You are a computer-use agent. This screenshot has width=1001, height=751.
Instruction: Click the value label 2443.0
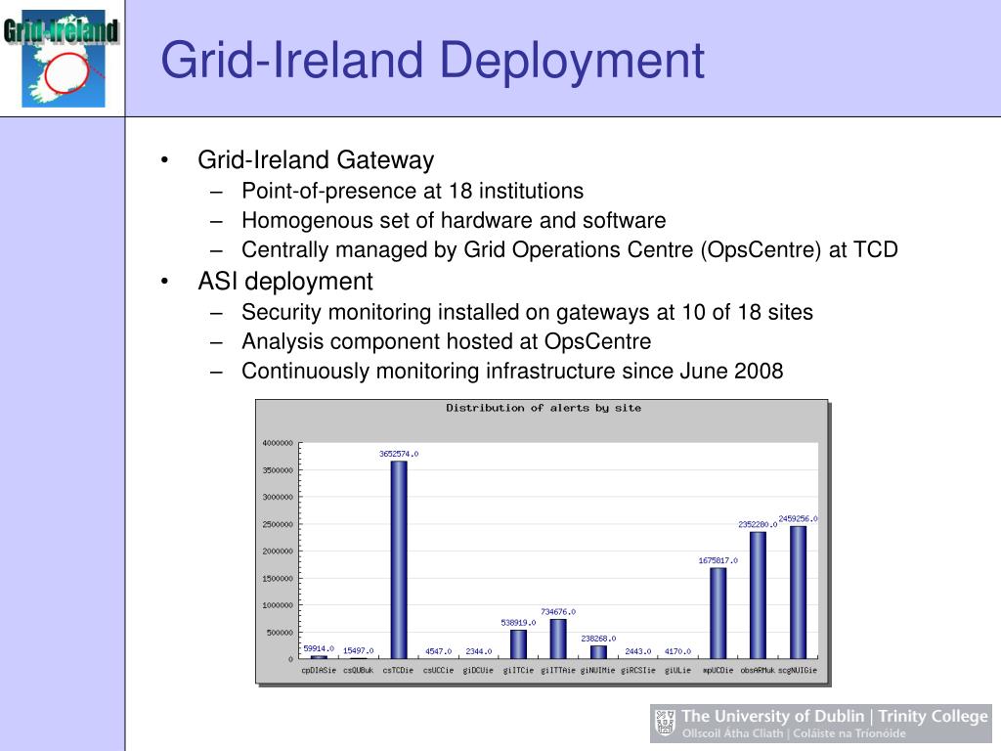point(637,652)
